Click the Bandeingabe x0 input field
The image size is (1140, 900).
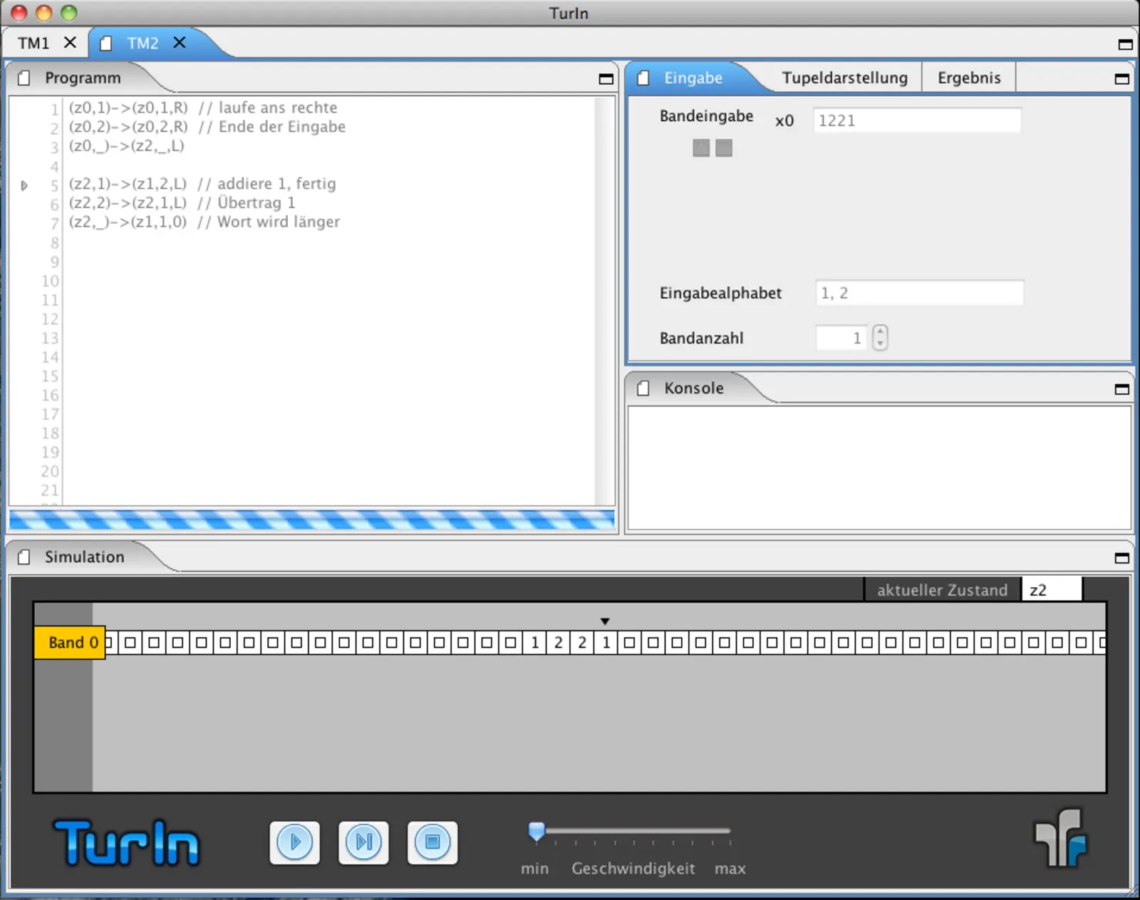pyautogui.click(x=916, y=120)
